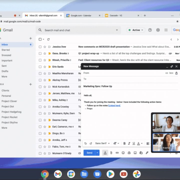Expand More under Project Skyline labels
180x180 pixels.
click(x=4, y=128)
